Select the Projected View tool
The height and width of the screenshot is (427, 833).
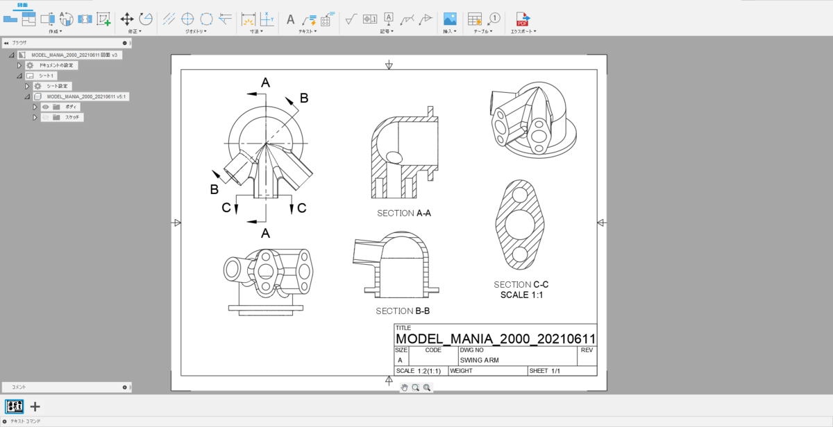tap(28, 19)
